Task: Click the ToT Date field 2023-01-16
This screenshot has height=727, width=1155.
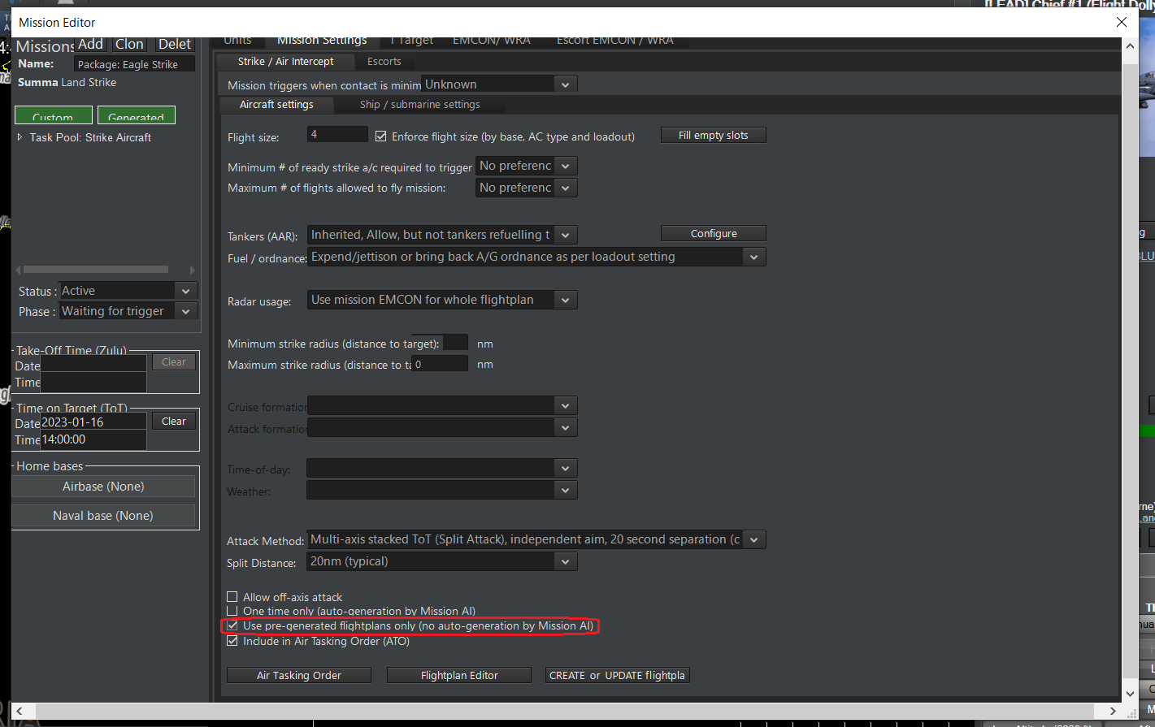Action: coord(93,422)
